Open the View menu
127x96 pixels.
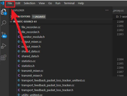(x=42, y=3)
